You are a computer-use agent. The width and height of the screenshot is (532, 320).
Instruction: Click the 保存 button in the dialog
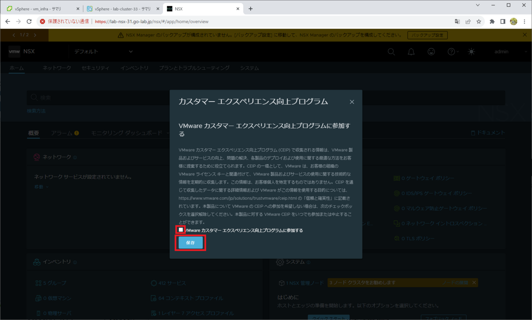point(191,243)
